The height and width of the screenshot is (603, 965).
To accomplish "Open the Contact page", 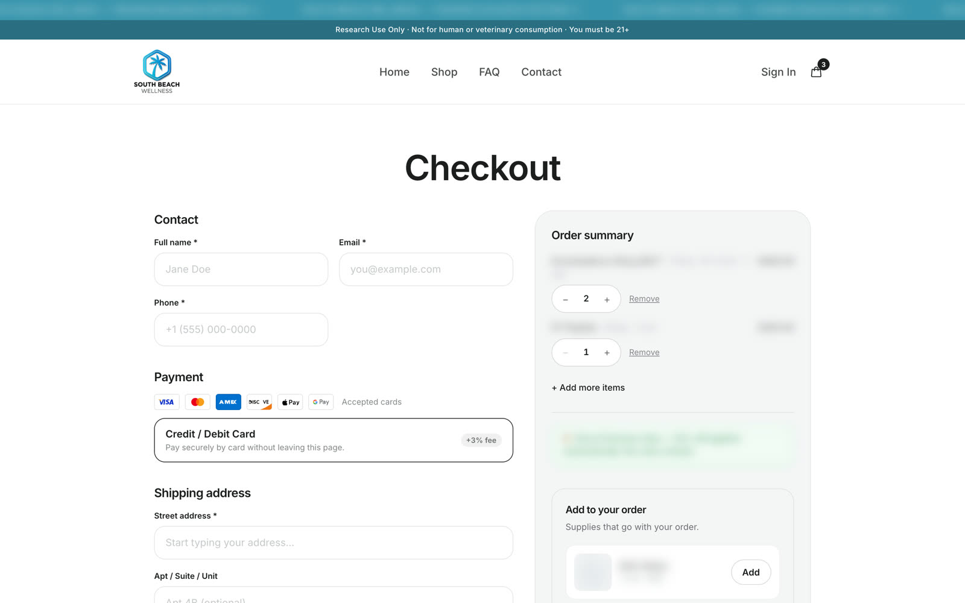I will (541, 72).
